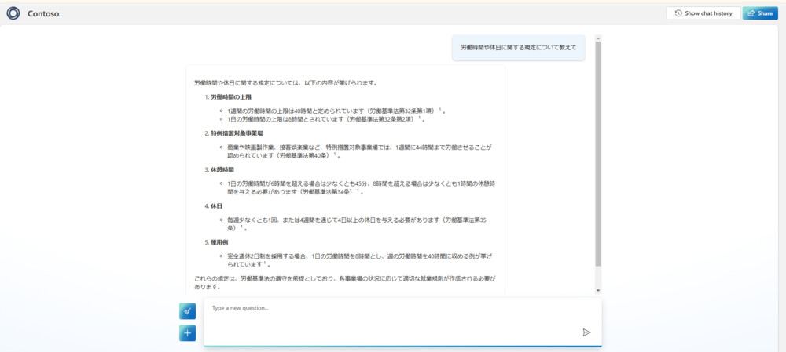786x352 pixels.
Task: Click the bullet mentioning "少なくとも45分"
Action: pos(362,187)
